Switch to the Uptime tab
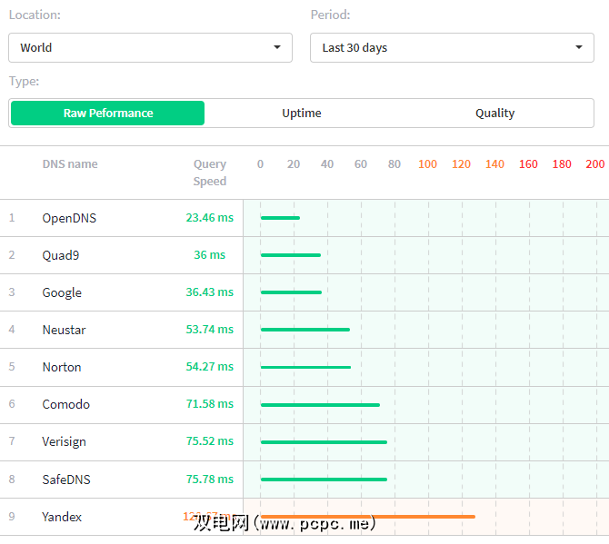The width and height of the screenshot is (609, 544). [x=302, y=114]
